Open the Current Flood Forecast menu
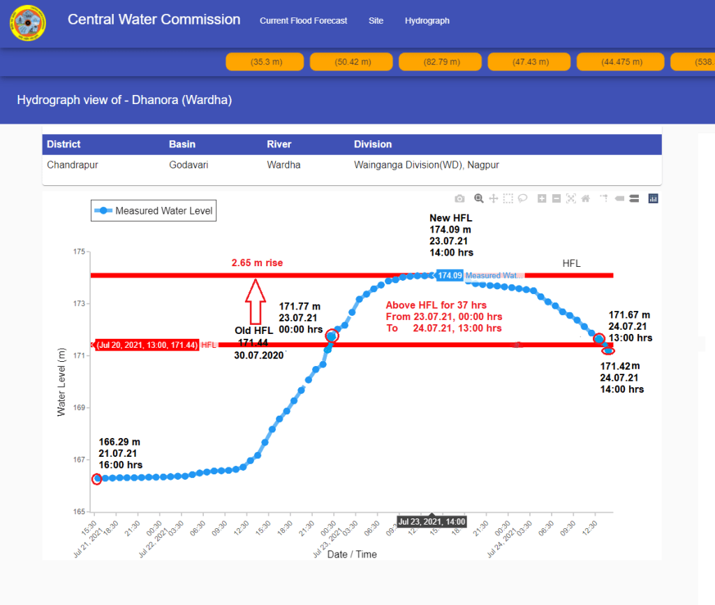715x605 pixels. [x=303, y=21]
